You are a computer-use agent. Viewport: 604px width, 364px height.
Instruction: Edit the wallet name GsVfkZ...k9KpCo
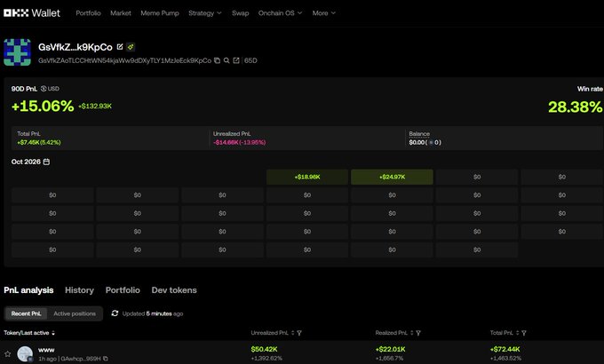point(120,46)
